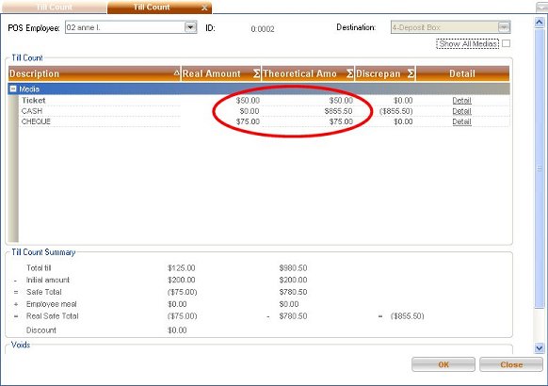Screen dimensions: 548x386
Task: Click scrollbar up arrow at top right
Action: (540, 23)
